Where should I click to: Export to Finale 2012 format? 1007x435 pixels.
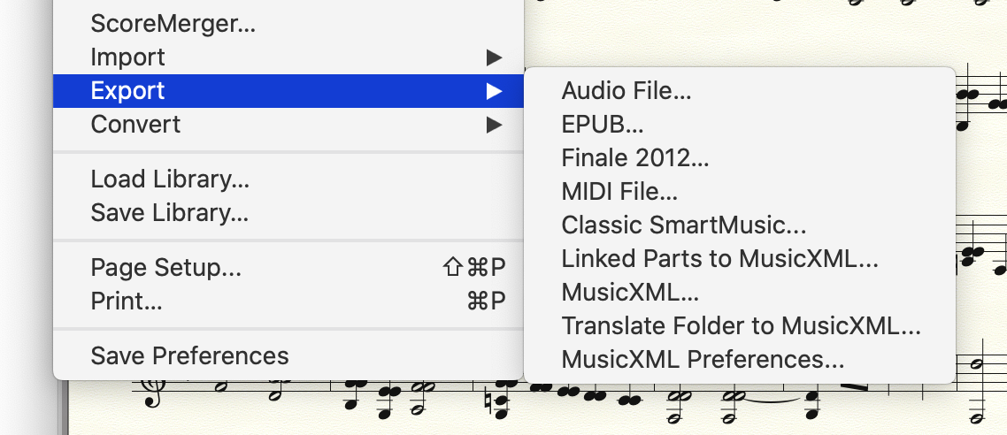[635, 158]
